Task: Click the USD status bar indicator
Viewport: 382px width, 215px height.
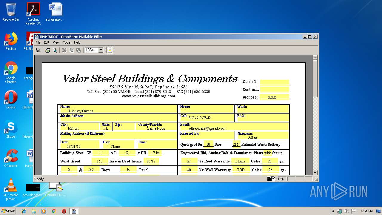Action: [281, 179]
